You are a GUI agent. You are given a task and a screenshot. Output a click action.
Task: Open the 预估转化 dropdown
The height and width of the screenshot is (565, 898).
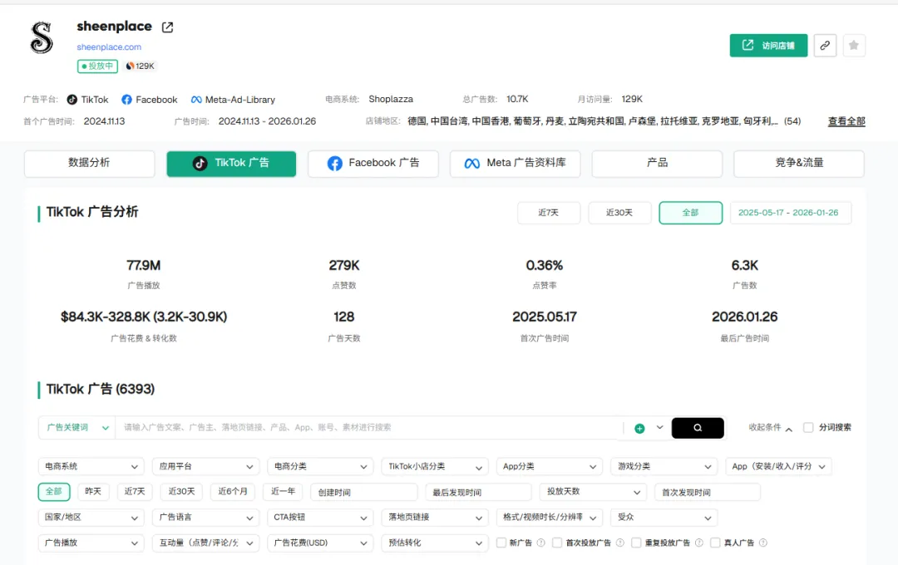(435, 543)
